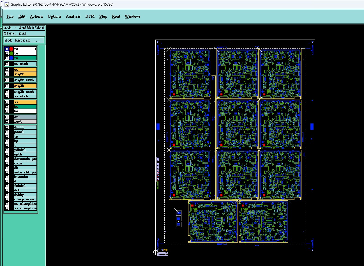Click the blue color dot of layer ts
Image resolution: width=364 pixels, height=266 pixels.
pos(11,58)
